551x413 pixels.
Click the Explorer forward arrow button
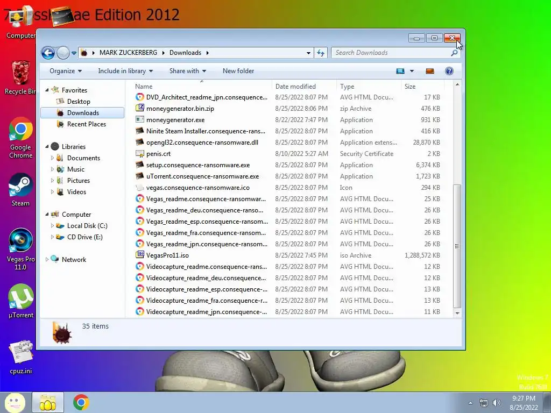63,53
